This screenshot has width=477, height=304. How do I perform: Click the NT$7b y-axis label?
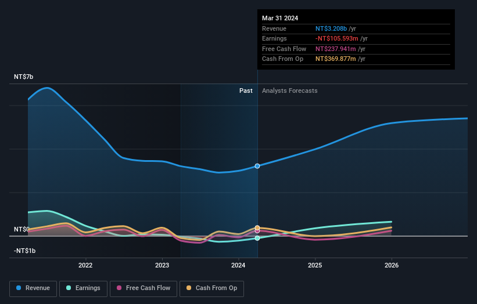[23, 77]
